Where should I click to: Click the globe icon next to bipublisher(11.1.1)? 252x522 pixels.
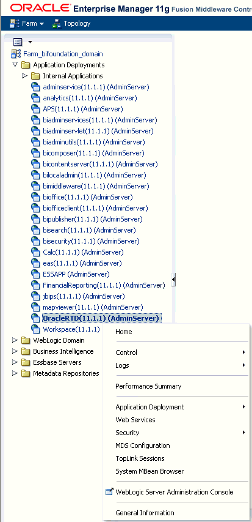pos(35,219)
